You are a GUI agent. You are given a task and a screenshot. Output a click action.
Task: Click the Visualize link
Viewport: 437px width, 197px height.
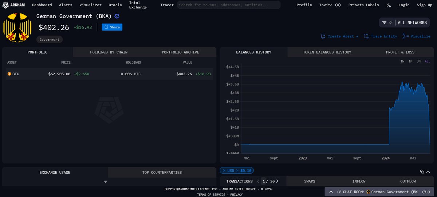click(x=420, y=36)
